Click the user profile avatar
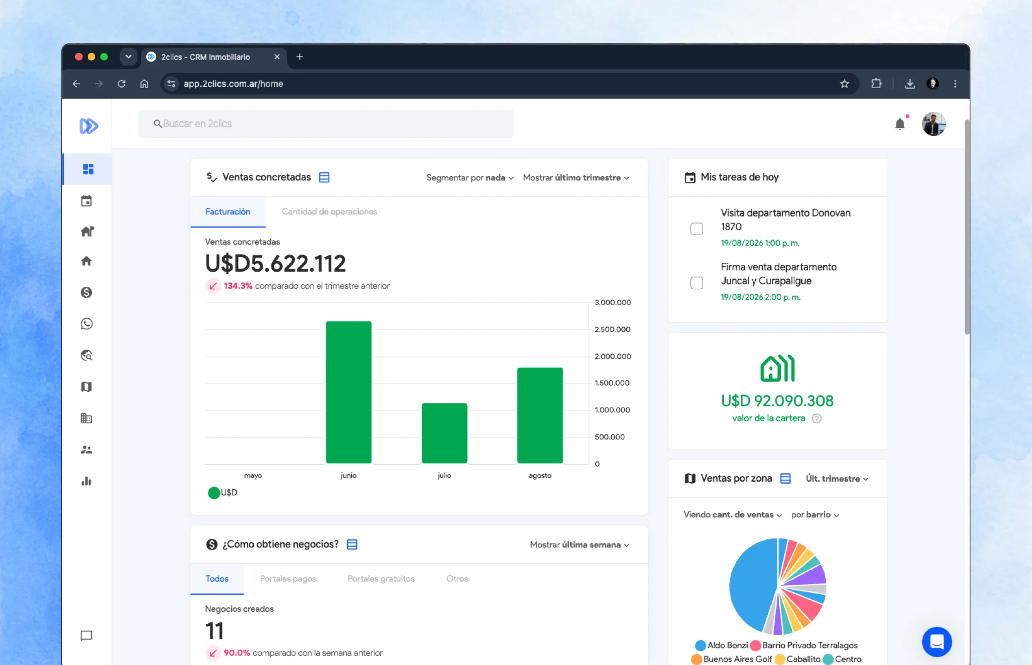The width and height of the screenshot is (1032, 665). [933, 124]
